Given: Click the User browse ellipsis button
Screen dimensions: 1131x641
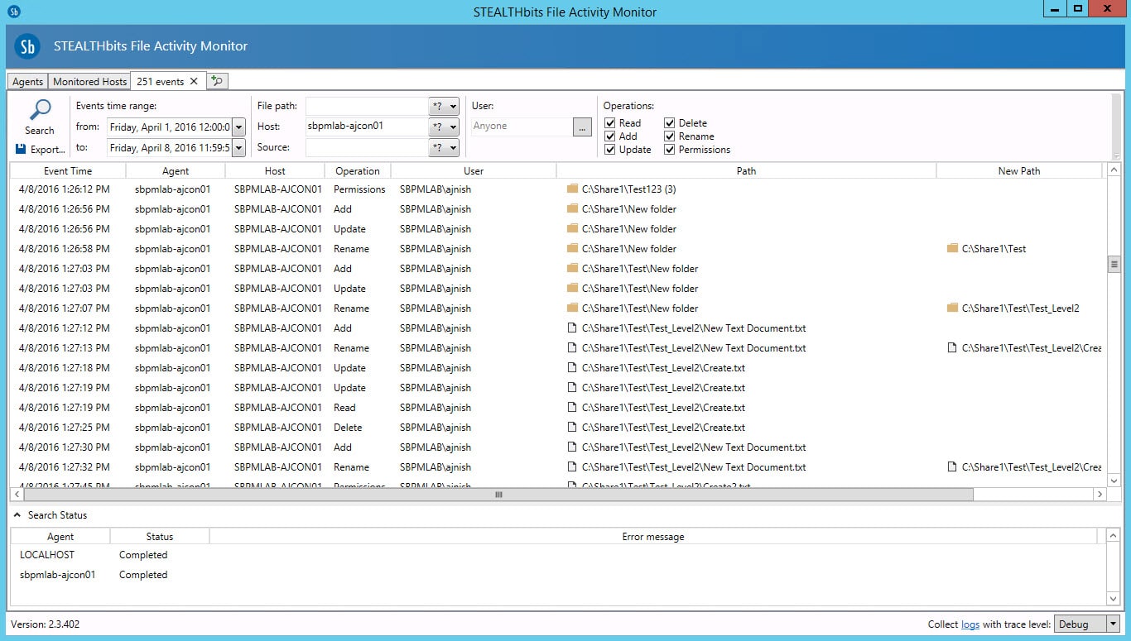Looking at the screenshot, I should [582, 127].
